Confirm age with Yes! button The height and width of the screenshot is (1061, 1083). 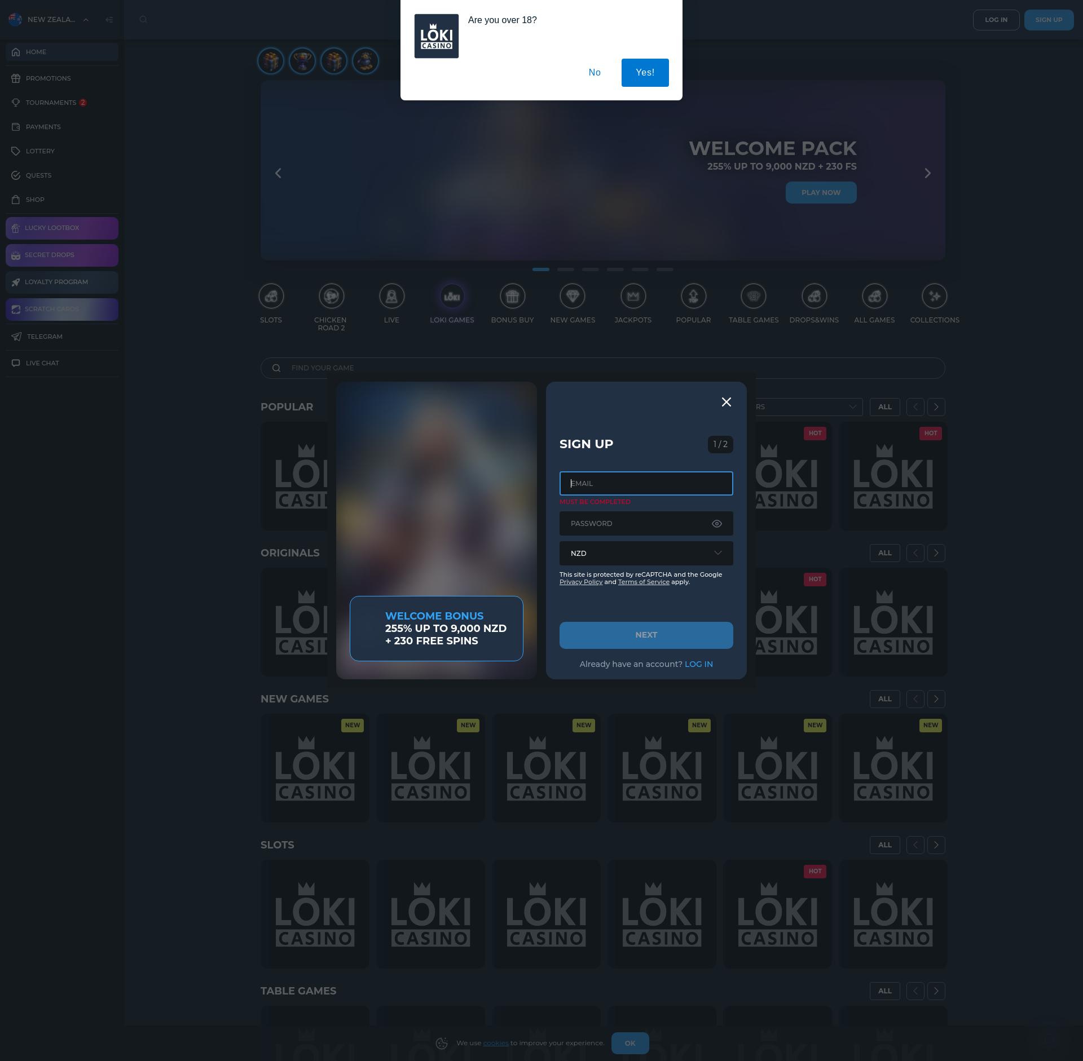click(x=645, y=73)
